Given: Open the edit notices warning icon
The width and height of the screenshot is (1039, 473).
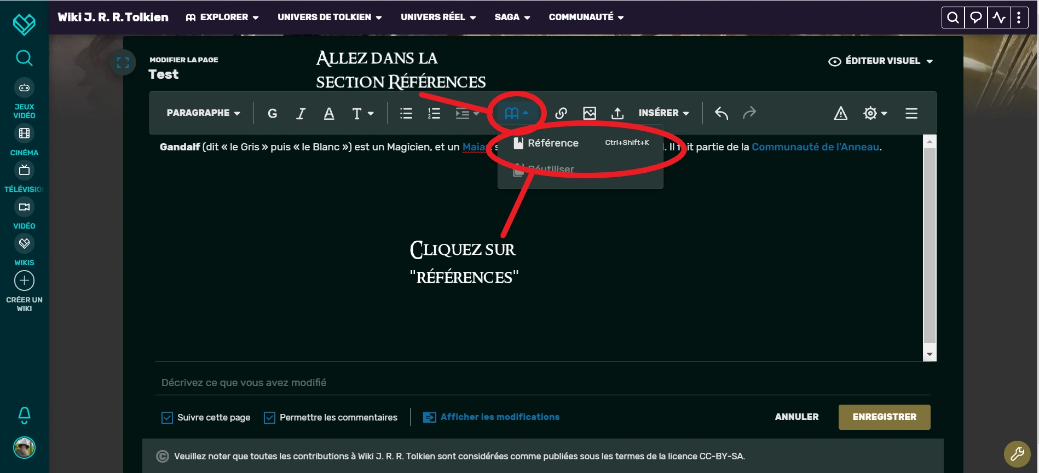Looking at the screenshot, I should point(841,113).
